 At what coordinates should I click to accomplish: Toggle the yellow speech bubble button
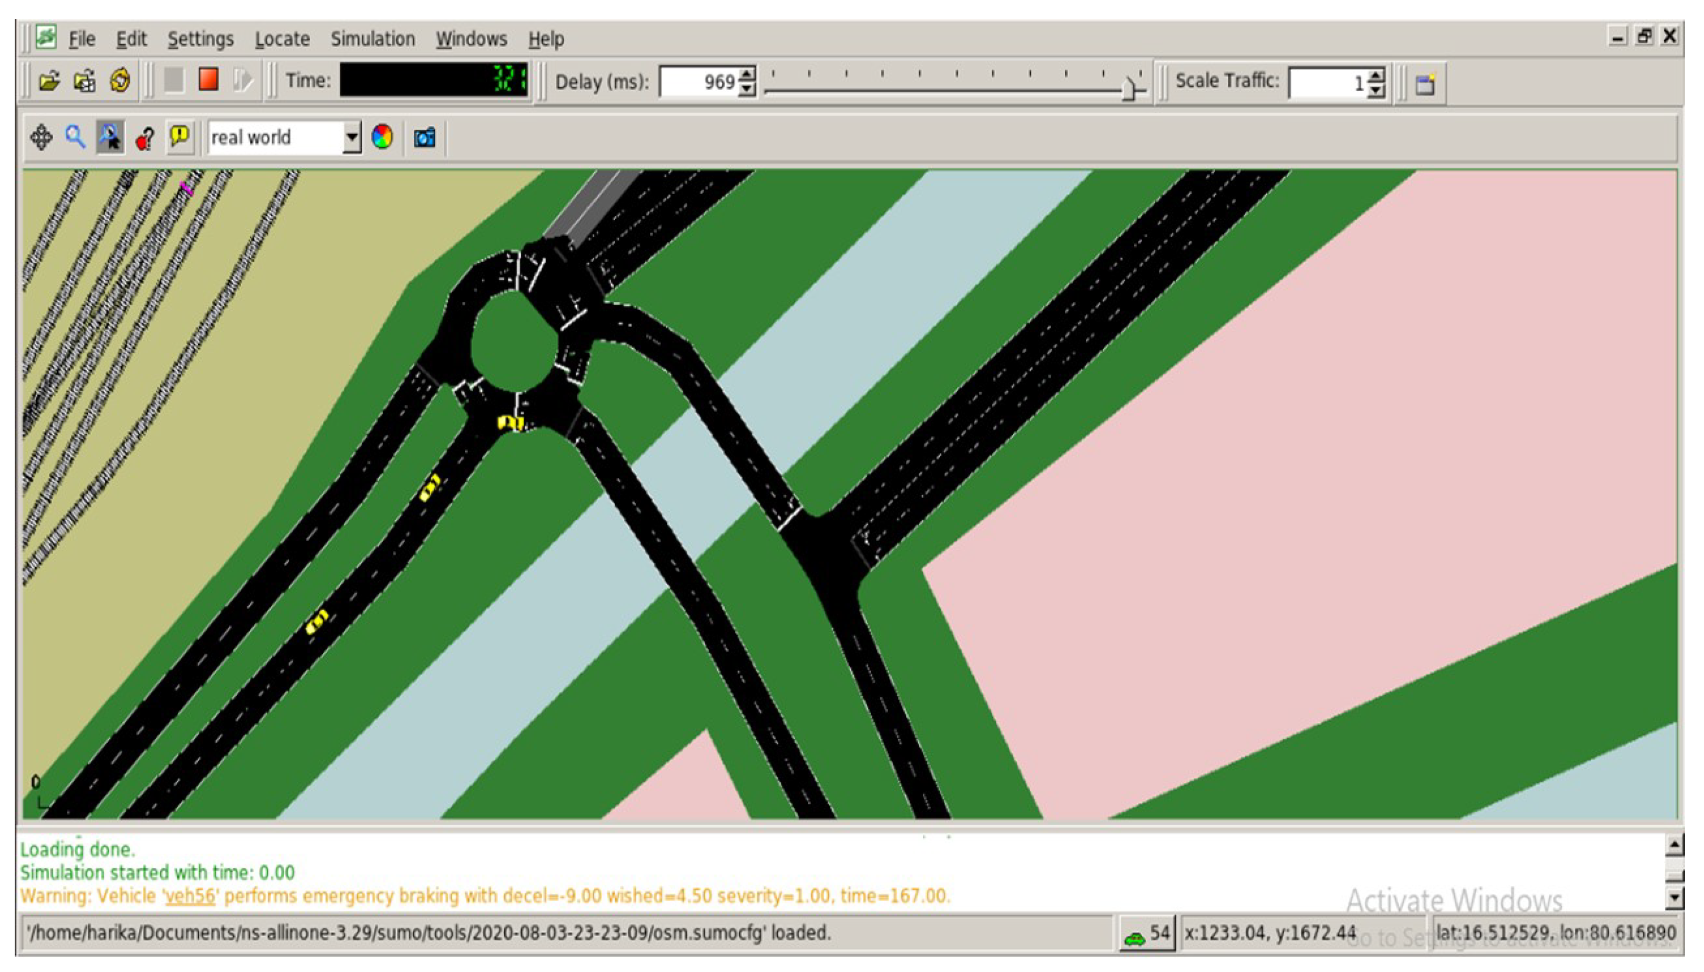180,137
